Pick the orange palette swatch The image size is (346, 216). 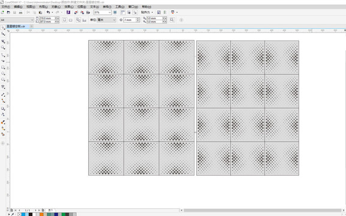(x=41, y=214)
